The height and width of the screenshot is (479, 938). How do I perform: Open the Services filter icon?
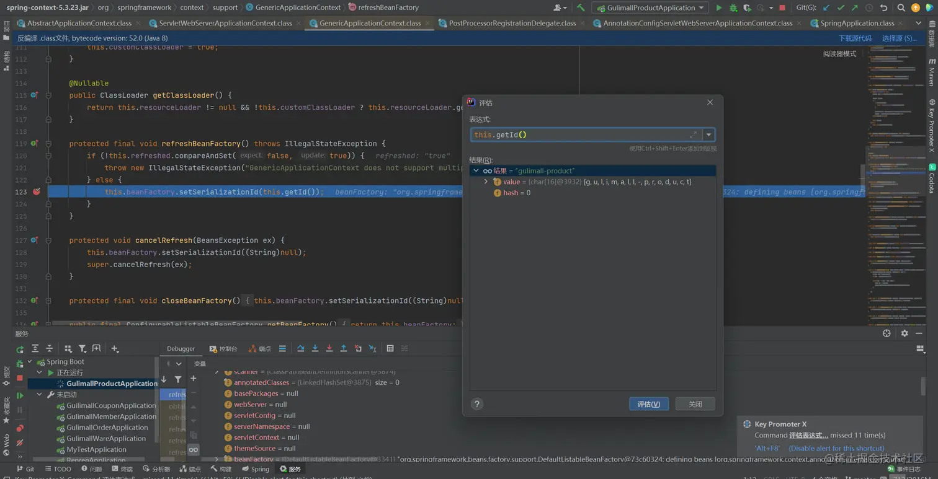point(82,349)
